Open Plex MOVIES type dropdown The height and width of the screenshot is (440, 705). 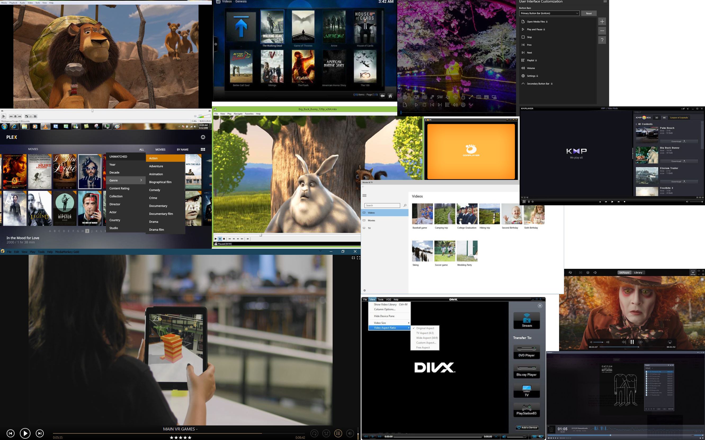point(160,149)
